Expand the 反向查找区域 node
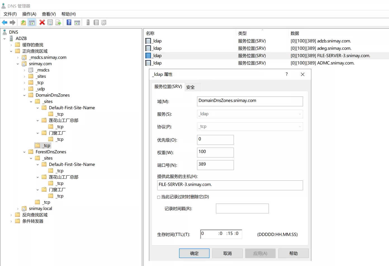Image resolution: width=389 pixels, height=266 pixels. pyautogui.click(x=11, y=215)
